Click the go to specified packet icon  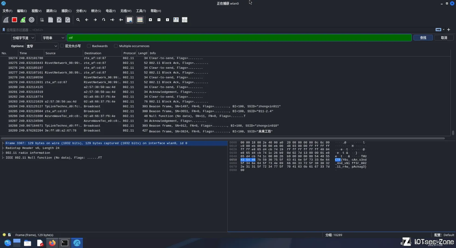104,20
